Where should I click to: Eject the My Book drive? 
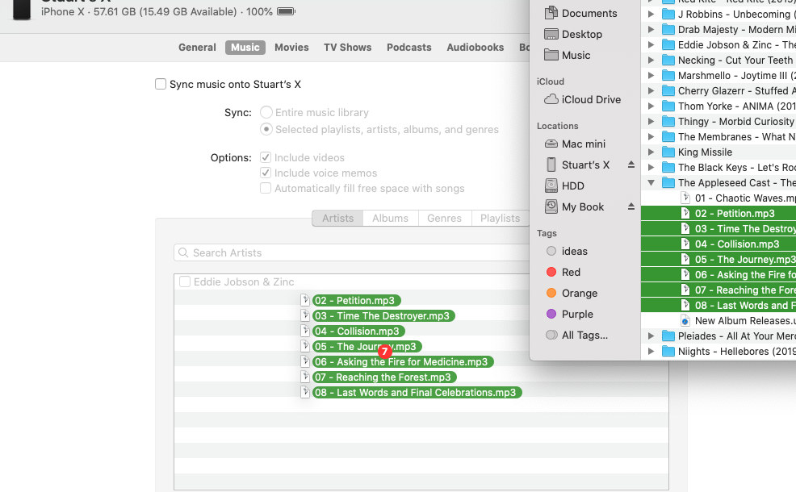point(631,206)
